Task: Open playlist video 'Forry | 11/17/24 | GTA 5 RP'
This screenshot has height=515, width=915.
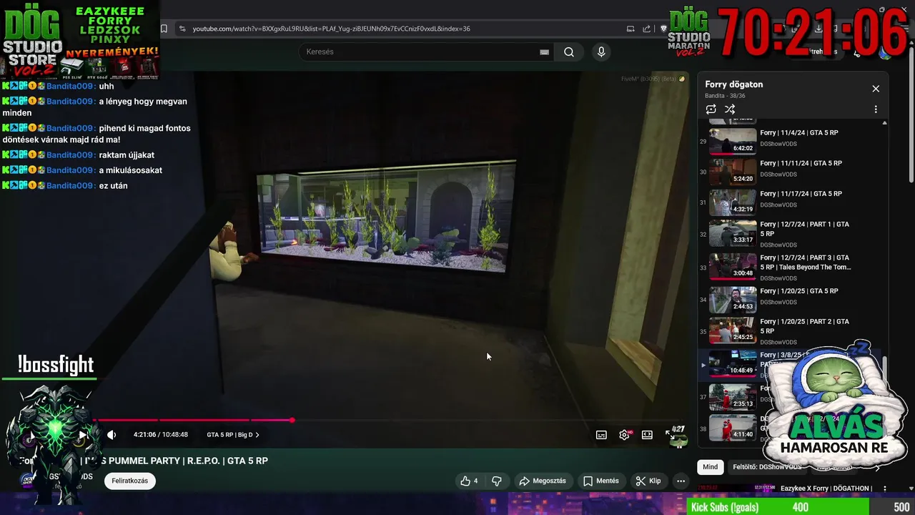Action: pyautogui.click(x=801, y=194)
